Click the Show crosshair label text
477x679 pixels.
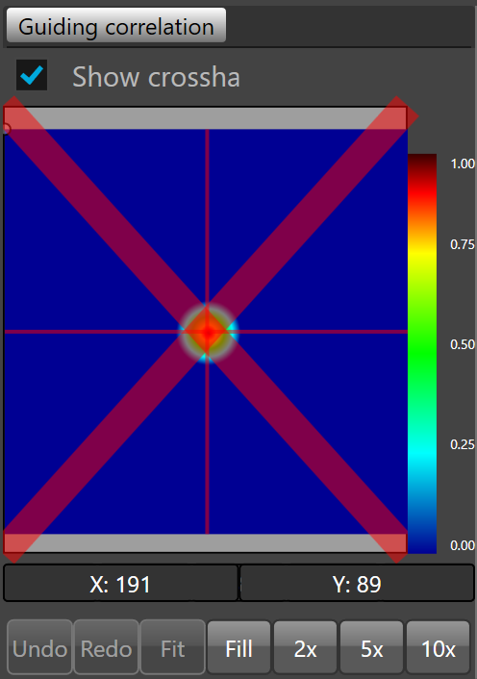[156, 77]
